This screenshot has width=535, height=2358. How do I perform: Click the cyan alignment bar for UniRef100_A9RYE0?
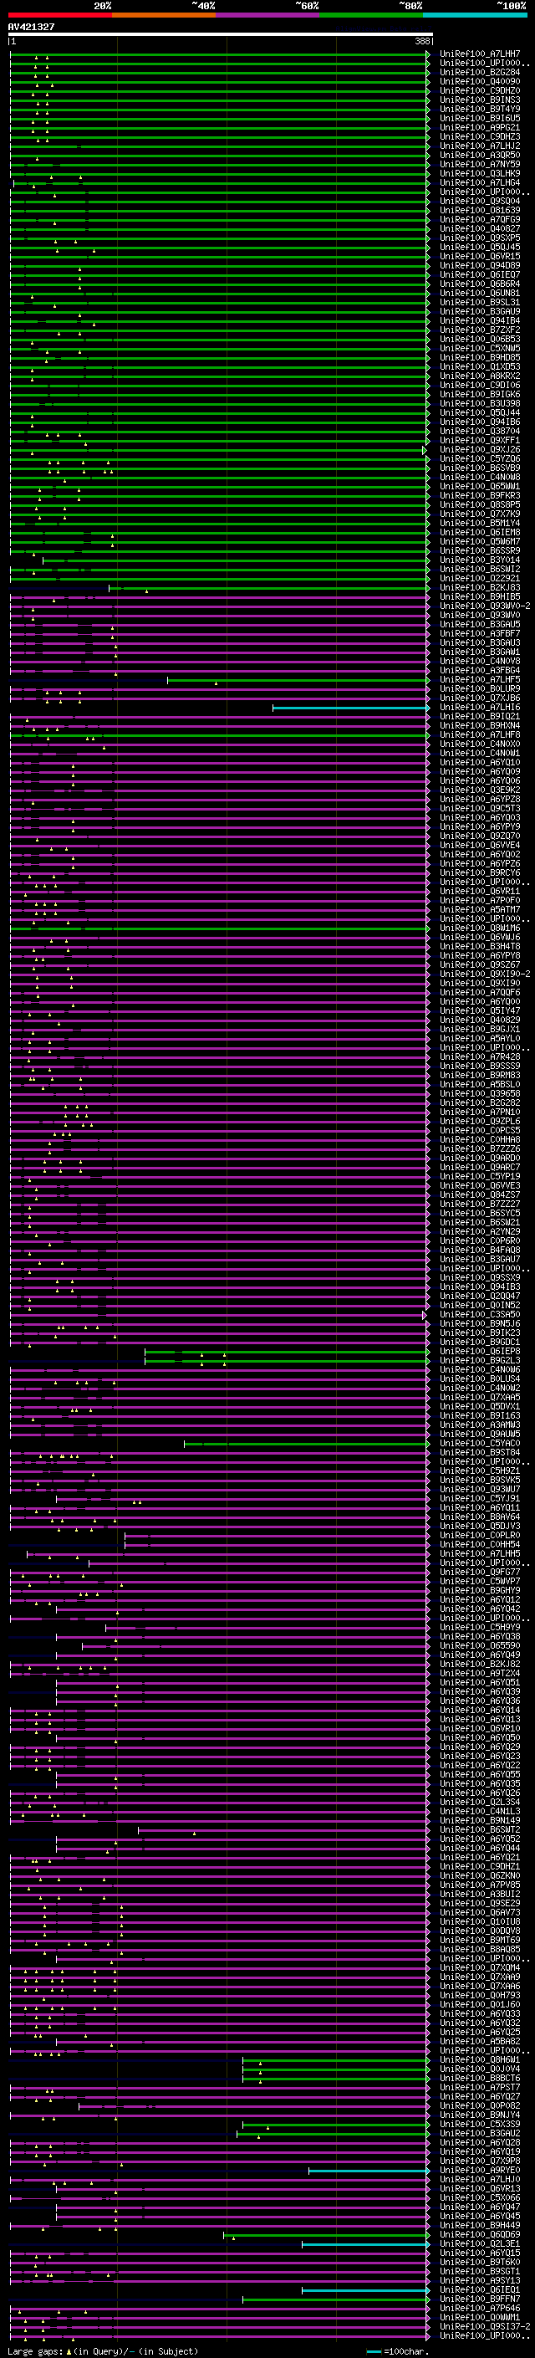[369, 2171]
